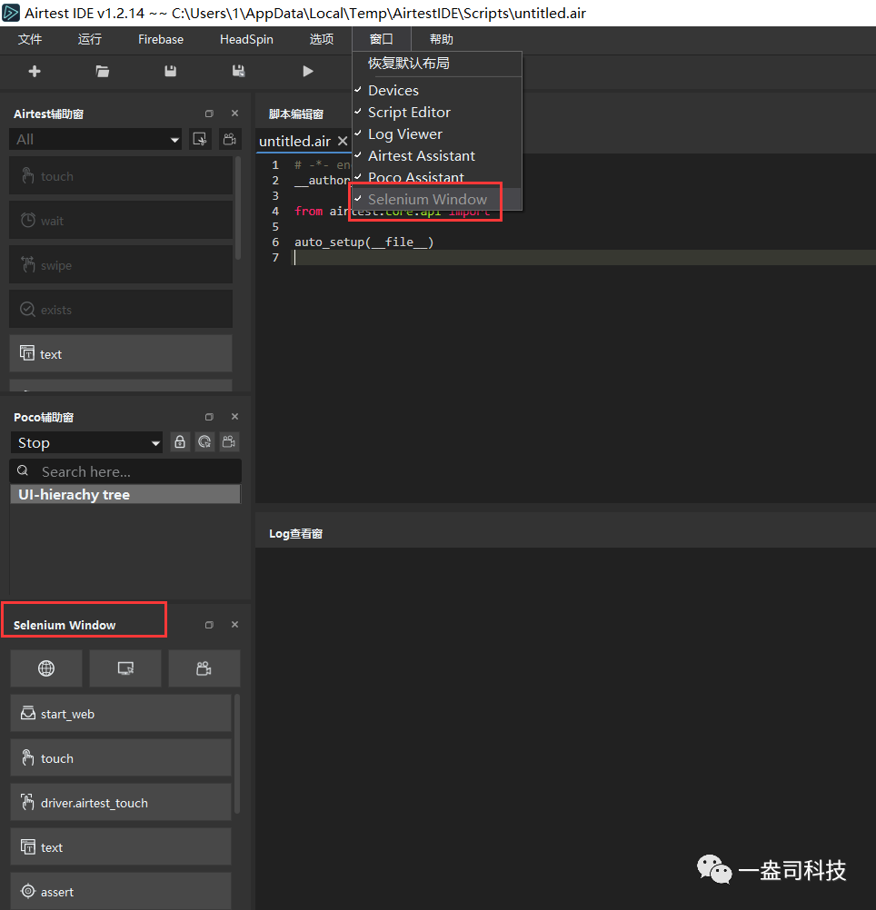Click the magnifier icon in Poco search box
The width and height of the screenshot is (876, 910).
coord(23,470)
